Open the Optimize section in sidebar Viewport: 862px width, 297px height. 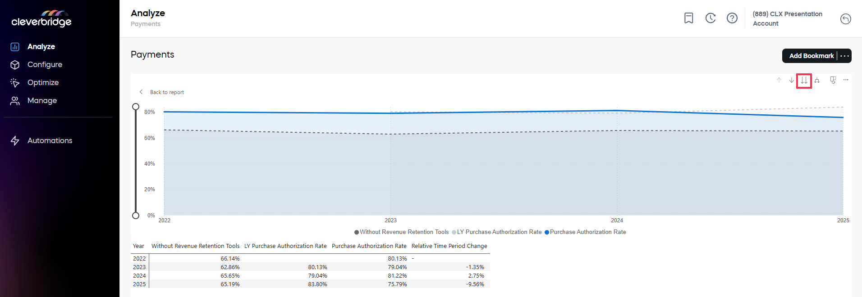[43, 82]
